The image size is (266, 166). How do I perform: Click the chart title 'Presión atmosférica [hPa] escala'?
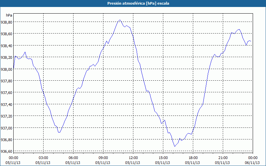click(x=138, y=3)
